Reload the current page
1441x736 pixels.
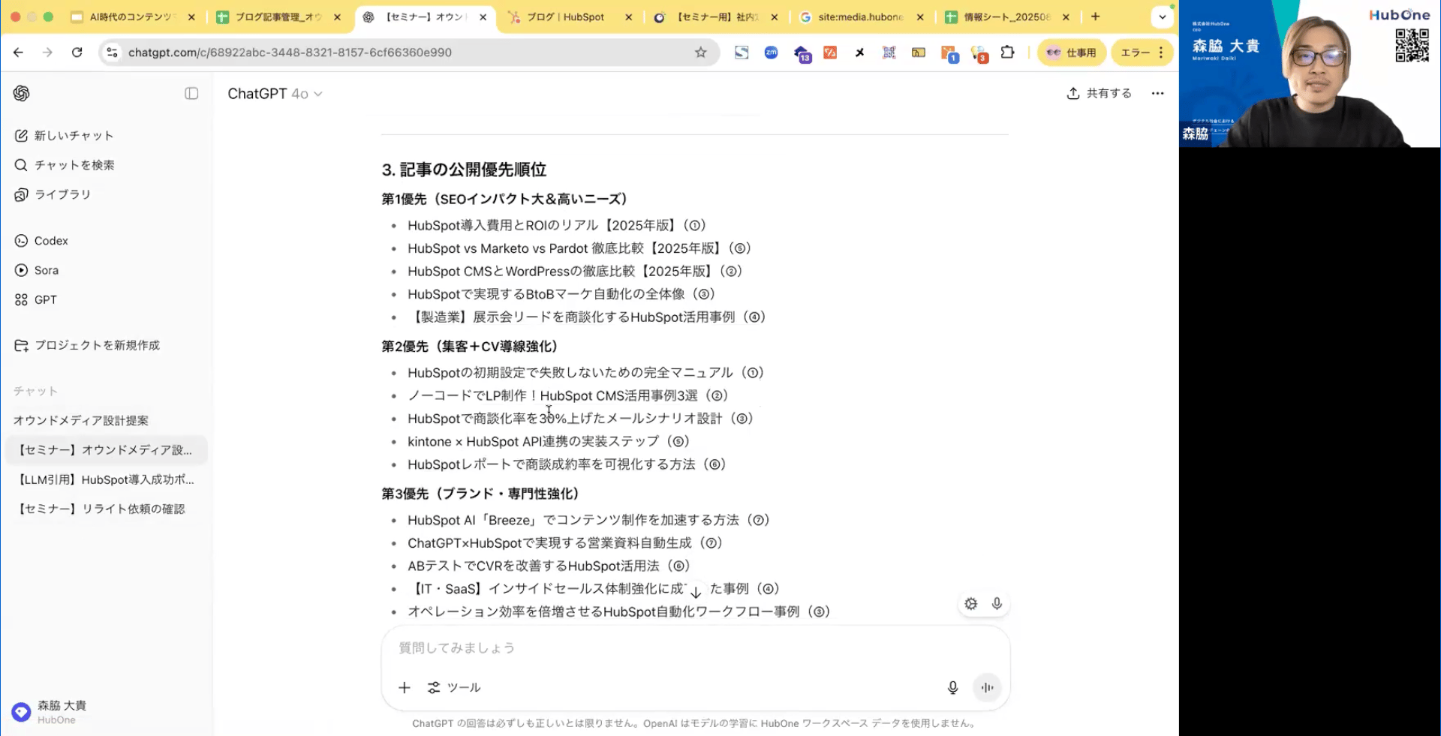77,53
